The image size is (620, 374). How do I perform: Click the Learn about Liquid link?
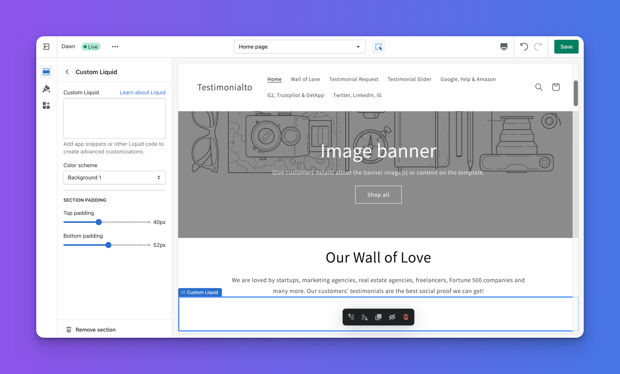tap(142, 92)
